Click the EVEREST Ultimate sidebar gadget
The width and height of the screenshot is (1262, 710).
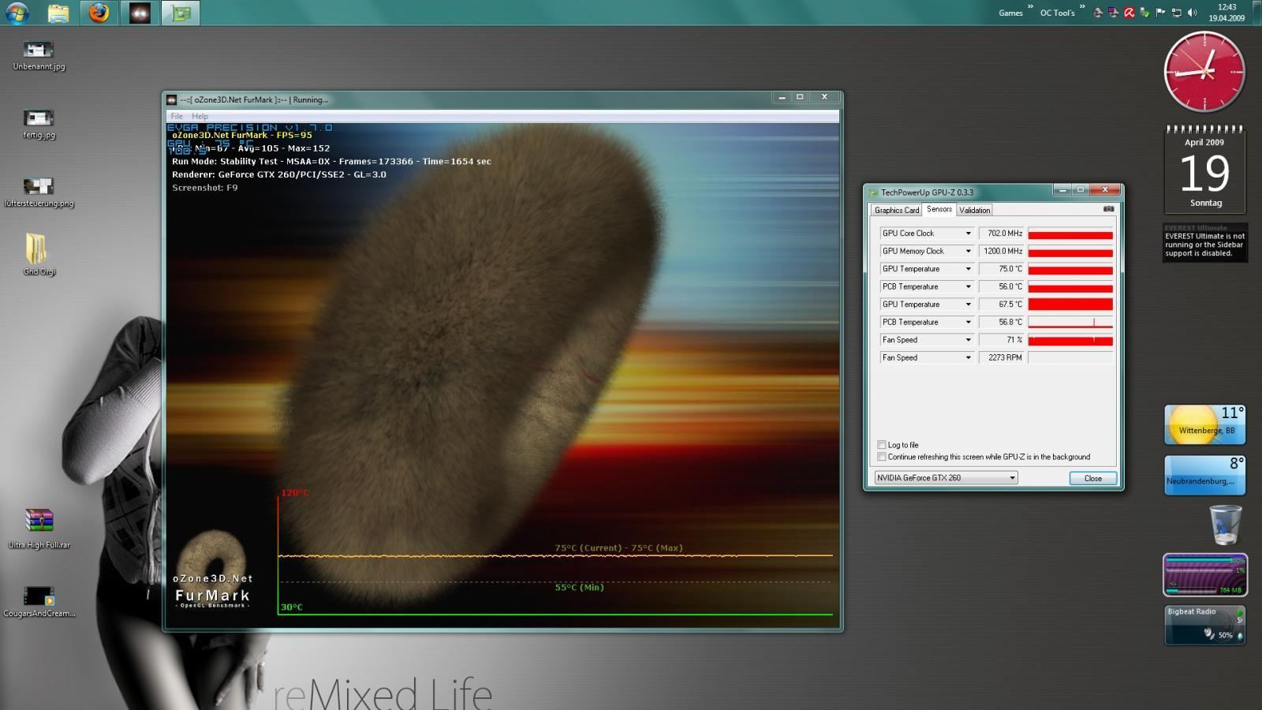click(1204, 243)
